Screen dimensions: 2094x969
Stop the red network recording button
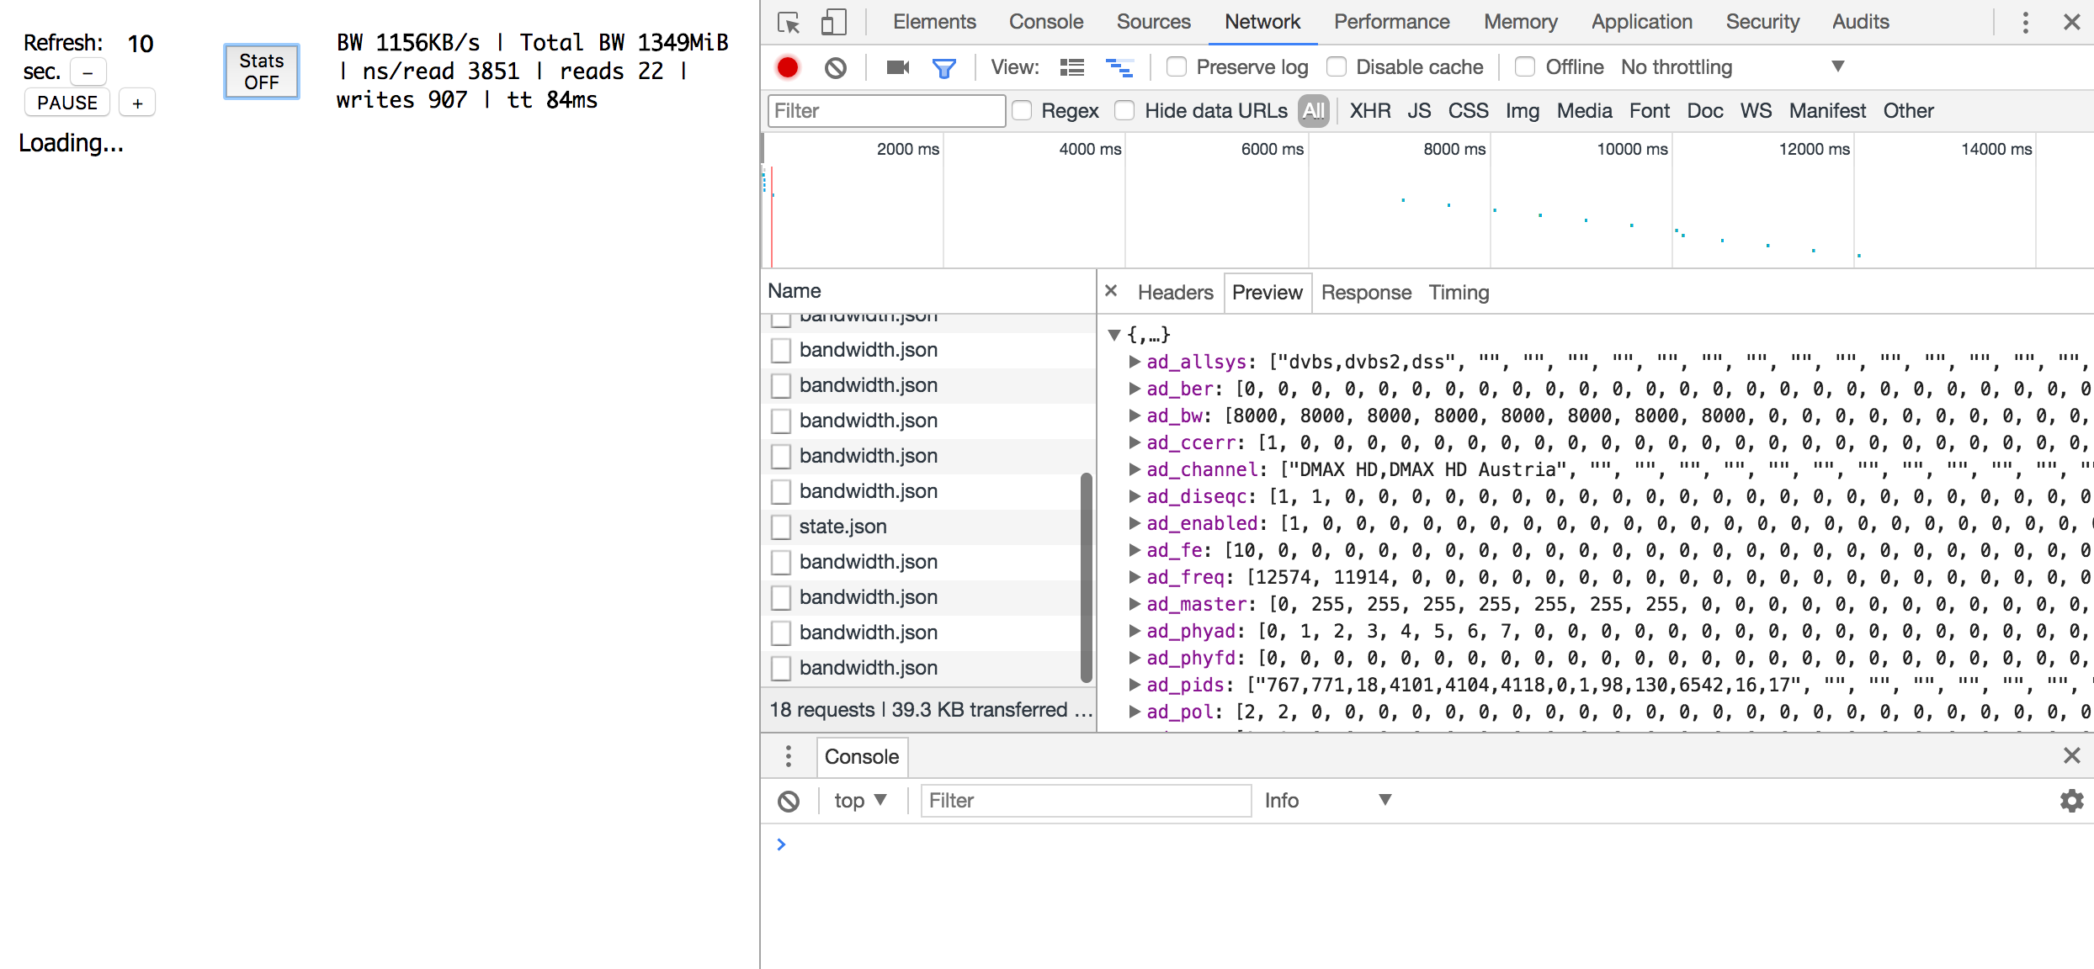(788, 67)
